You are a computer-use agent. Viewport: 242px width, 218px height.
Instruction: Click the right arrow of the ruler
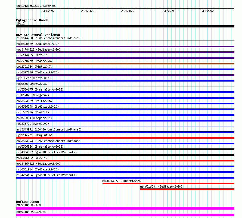(x=234, y=9)
